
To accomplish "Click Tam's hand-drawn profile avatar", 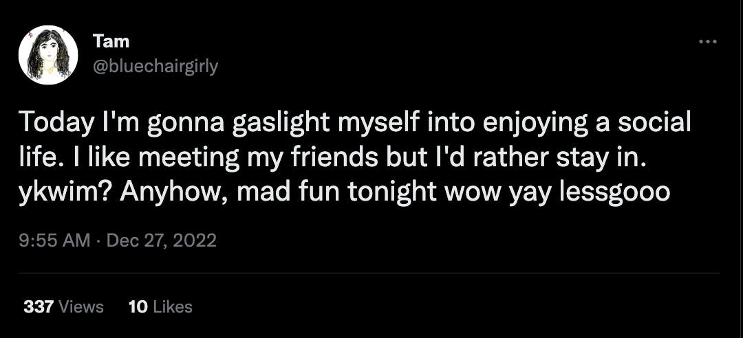I will [48, 54].
